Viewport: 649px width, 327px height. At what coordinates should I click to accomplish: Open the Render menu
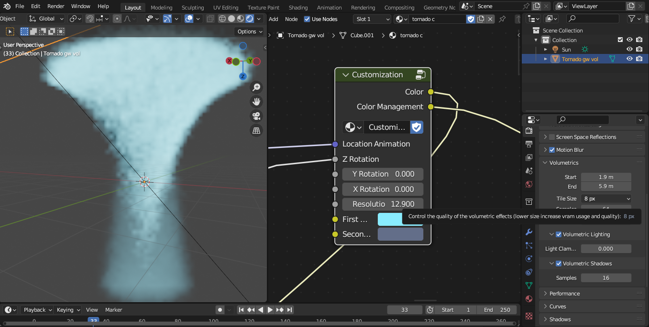[x=56, y=6]
